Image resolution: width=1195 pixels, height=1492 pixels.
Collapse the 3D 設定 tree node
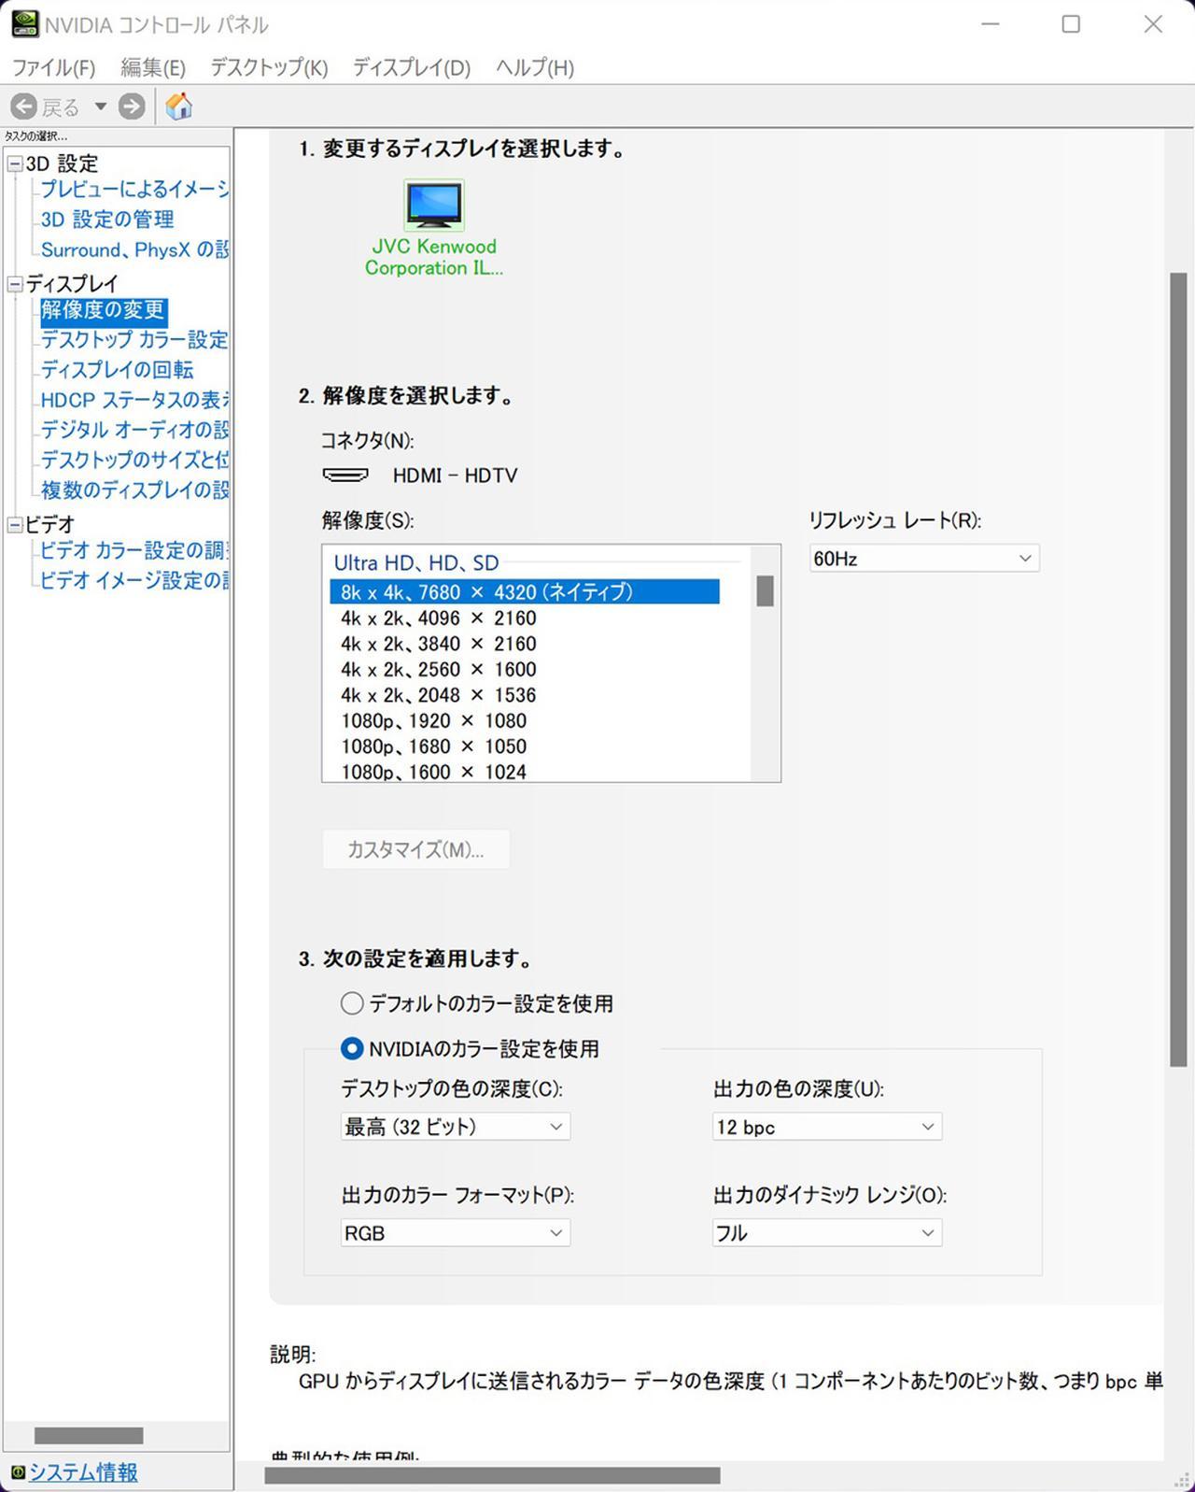click(15, 163)
